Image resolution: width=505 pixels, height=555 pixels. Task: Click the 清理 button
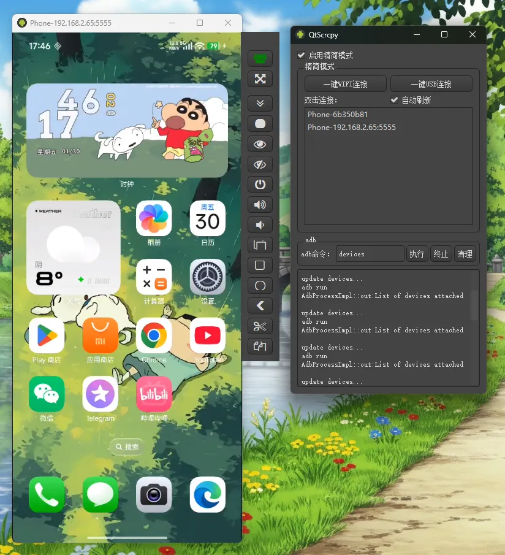click(465, 254)
